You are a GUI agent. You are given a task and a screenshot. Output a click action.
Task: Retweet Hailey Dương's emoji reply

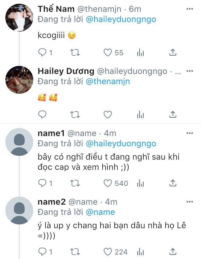pos(75,115)
